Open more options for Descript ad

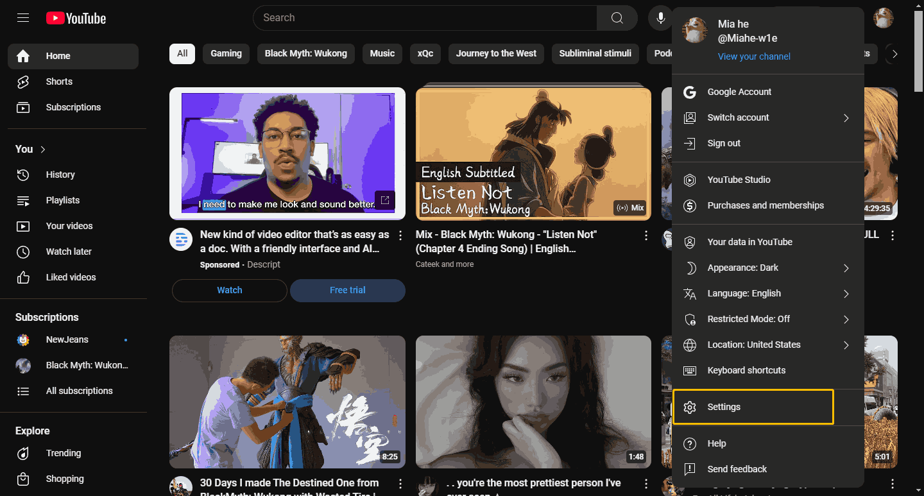click(400, 235)
